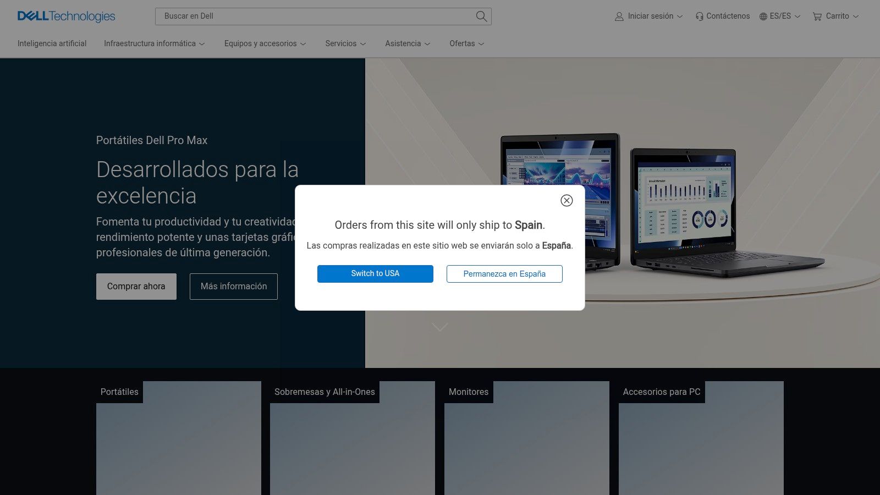This screenshot has width=880, height=495.
Task: Focus the Buscar en Dell search field
Action: pos(316,16)
